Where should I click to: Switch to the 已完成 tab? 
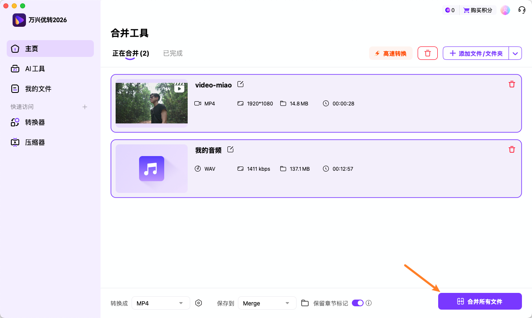point(173,53)
